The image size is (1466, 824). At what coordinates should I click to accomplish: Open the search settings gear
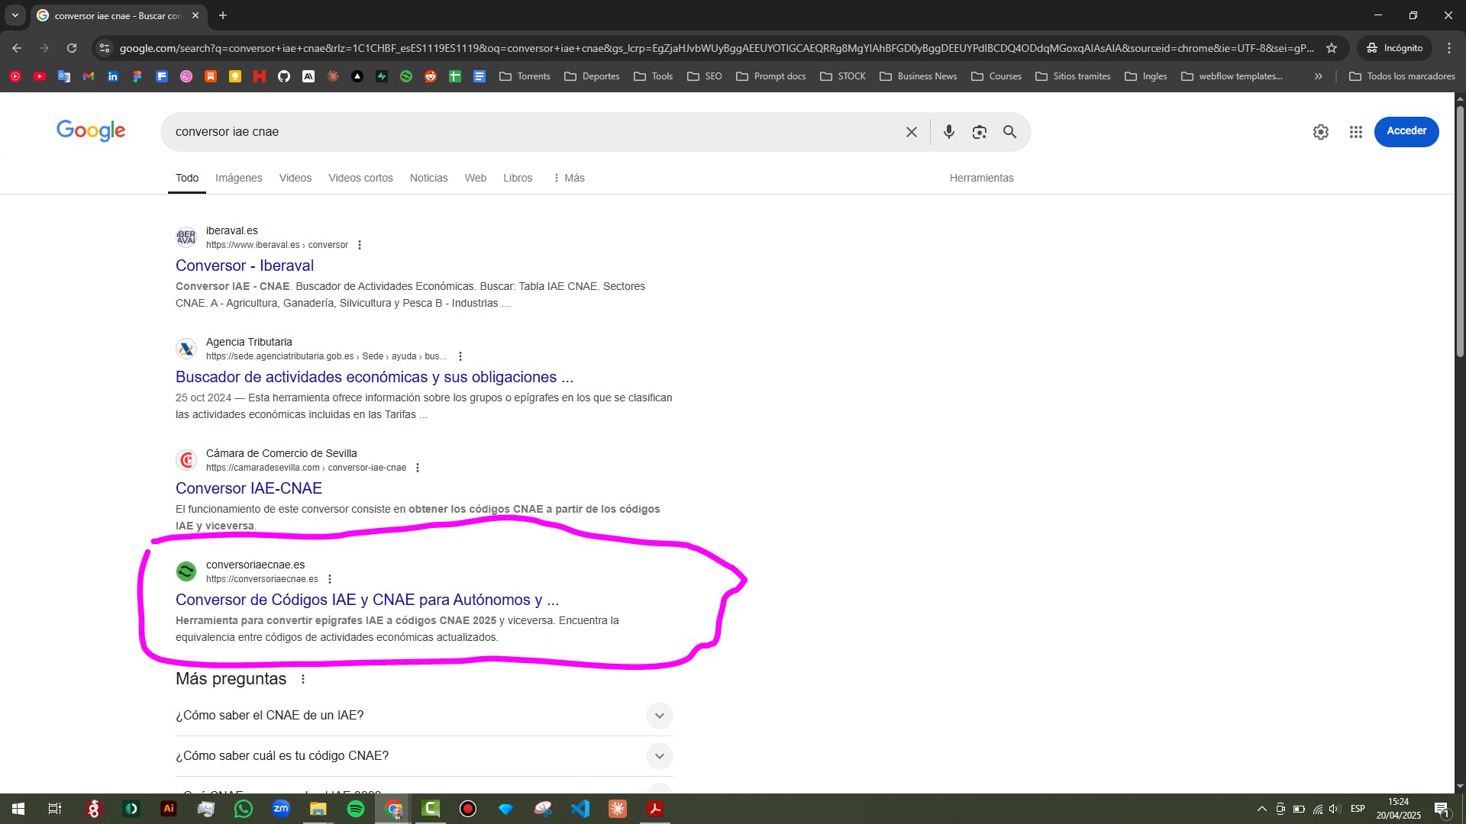point(1320,132)
